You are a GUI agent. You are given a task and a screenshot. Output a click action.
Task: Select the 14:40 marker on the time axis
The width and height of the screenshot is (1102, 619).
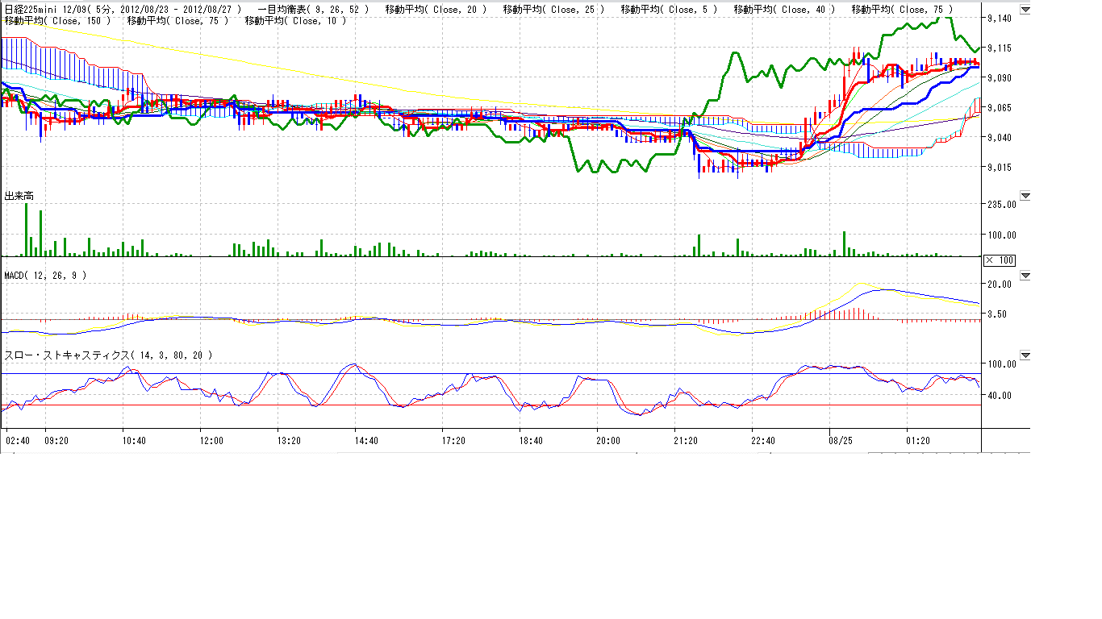[366, 441]
